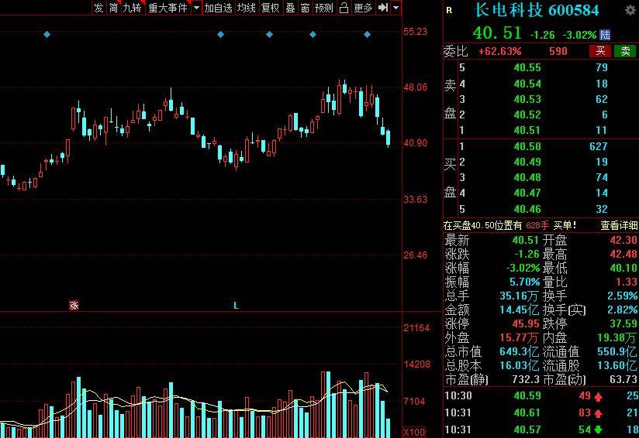Open the 重大事件 events button

click(168, 8)
